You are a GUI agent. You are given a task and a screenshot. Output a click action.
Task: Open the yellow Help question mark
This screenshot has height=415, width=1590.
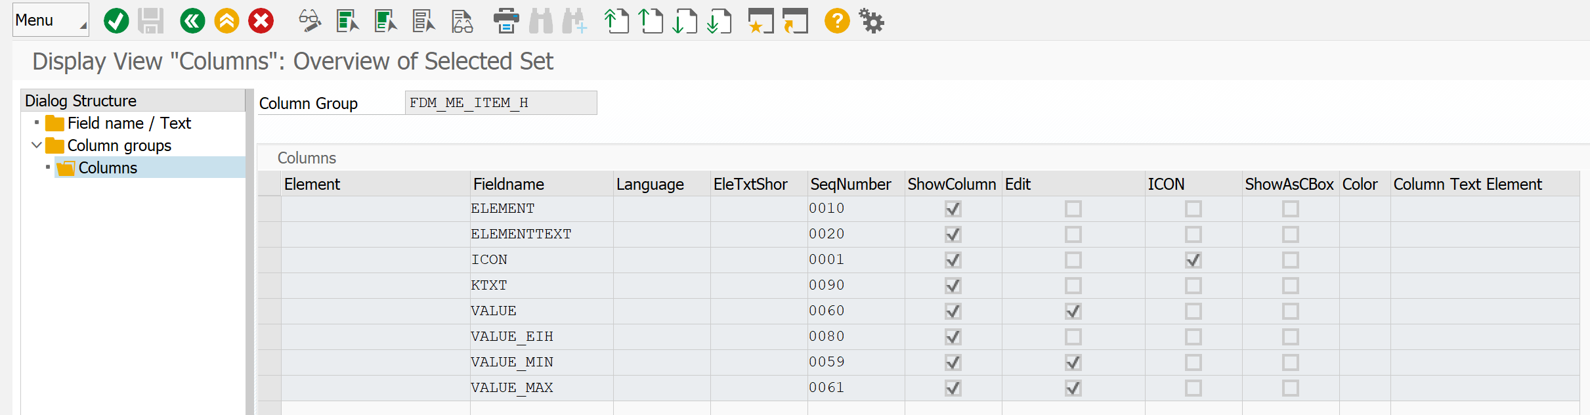click(837, 21)
